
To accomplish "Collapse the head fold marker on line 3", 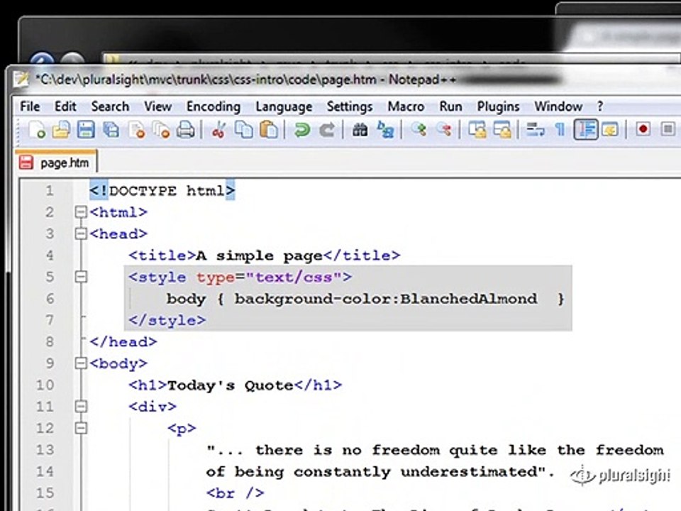I will (x=81, y=233).
